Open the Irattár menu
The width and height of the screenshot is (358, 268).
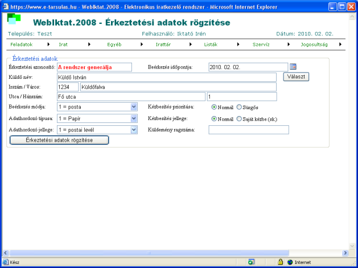pyautogui.click(x=163, y=45)
